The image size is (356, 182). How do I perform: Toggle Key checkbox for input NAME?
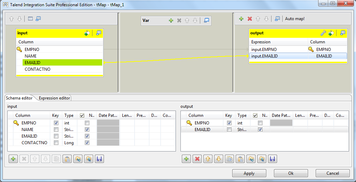[x=56, y=130]
